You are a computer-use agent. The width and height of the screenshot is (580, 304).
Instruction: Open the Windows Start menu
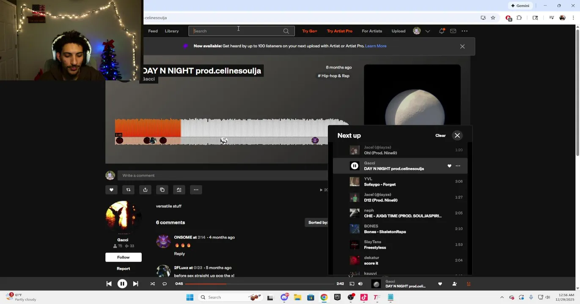click(x=190, y=297)
